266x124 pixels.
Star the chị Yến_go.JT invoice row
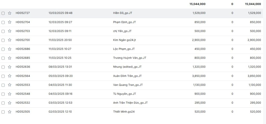10,31
